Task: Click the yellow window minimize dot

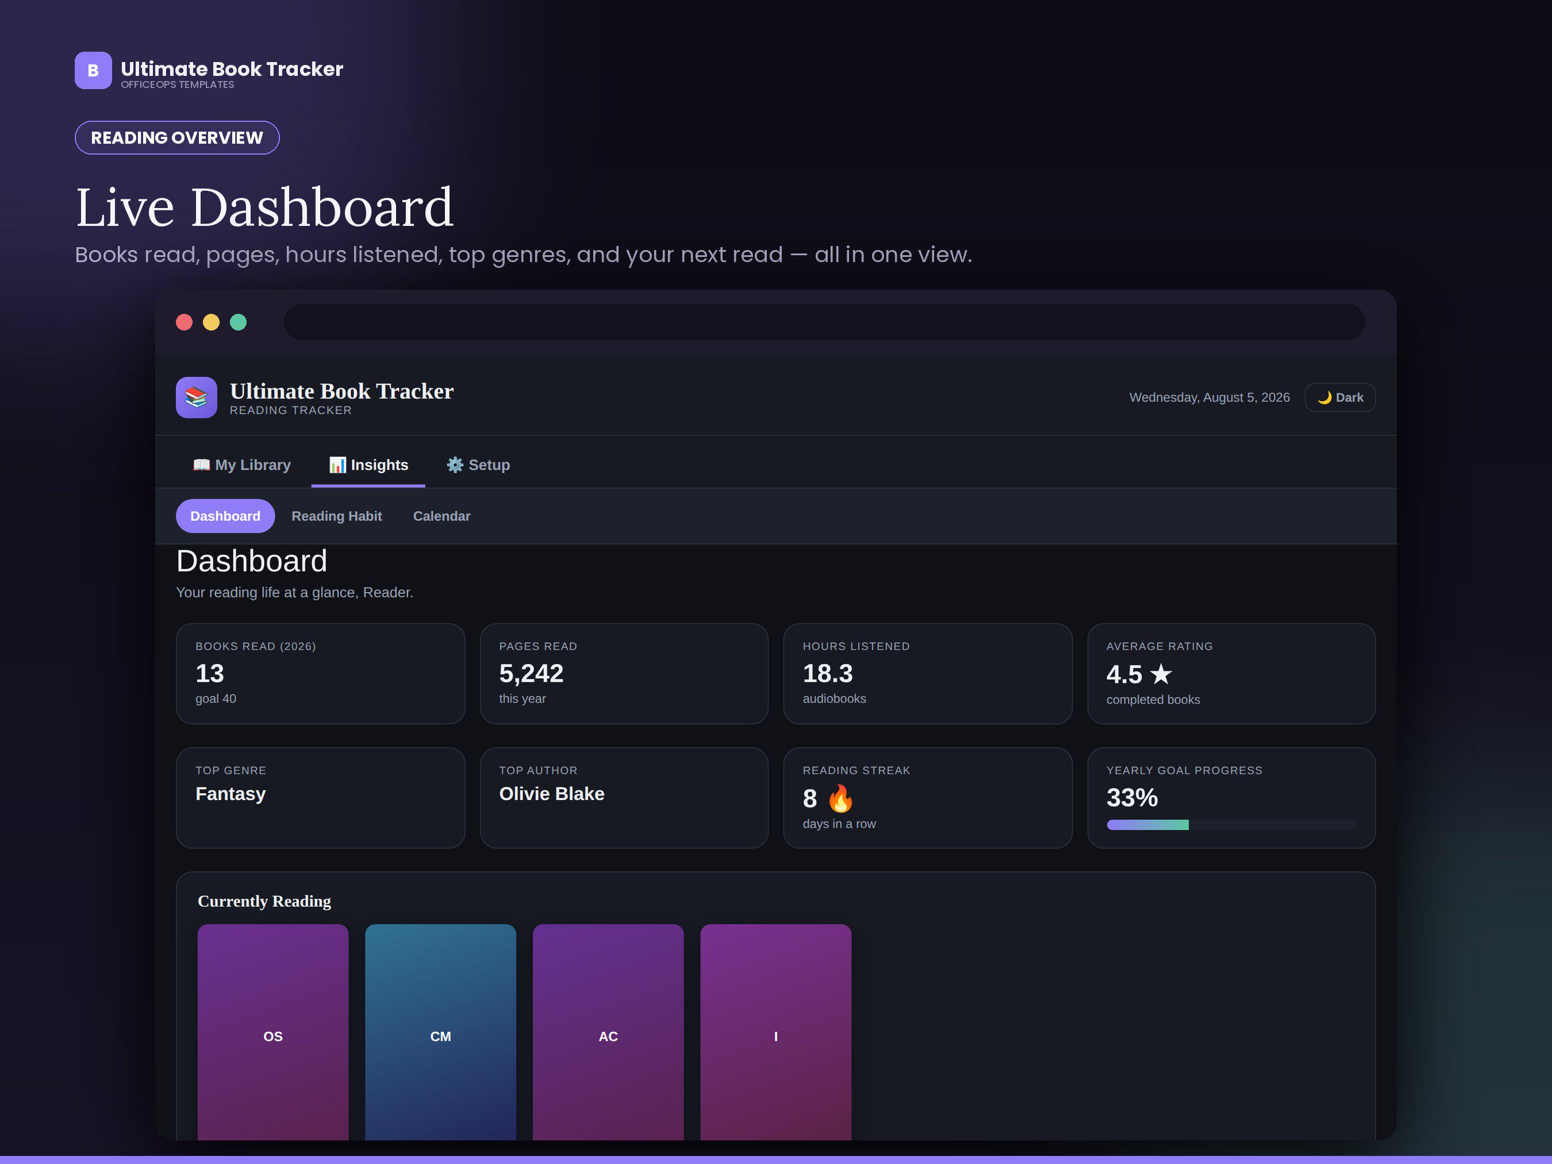Action: 211,322
